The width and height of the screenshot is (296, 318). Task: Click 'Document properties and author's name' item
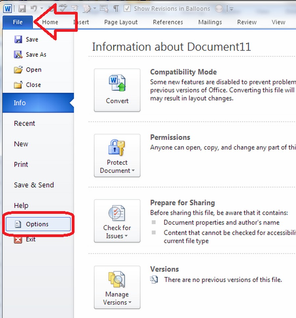[222, 223]
